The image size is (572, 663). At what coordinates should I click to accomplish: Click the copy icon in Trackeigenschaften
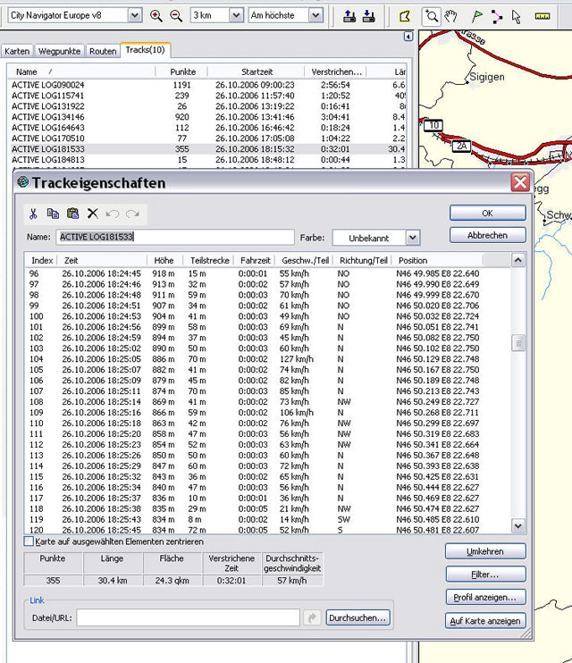[x=53, y=213]
